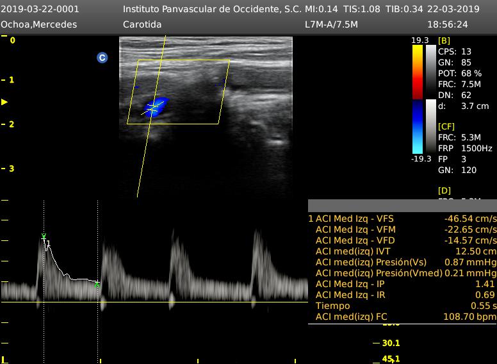
Task: Click the blue-cyan negative velocity scale bar
Action: tap(418, 127)
